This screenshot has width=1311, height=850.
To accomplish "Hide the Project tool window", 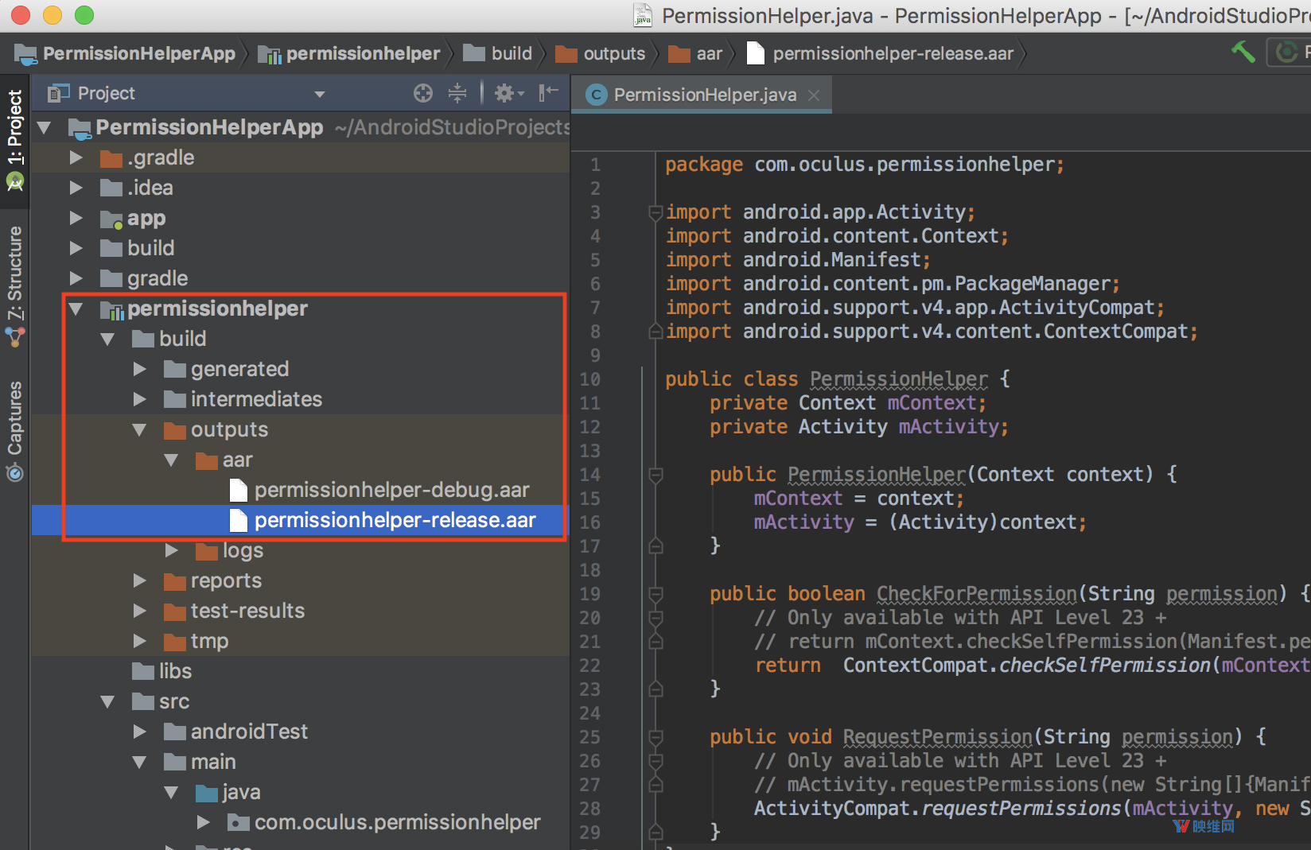I will click(x=548, y=94).
